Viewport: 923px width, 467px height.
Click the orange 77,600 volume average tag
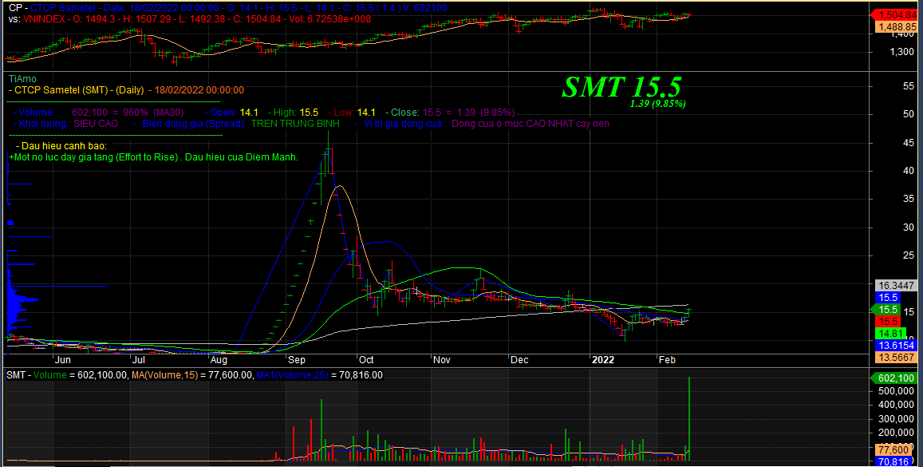click(894, 449)
